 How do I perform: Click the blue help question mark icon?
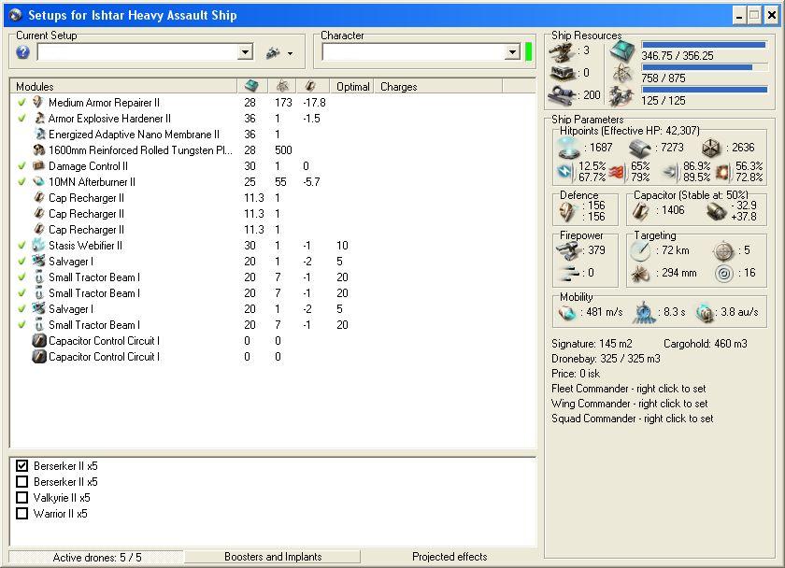tap(22, 52)
